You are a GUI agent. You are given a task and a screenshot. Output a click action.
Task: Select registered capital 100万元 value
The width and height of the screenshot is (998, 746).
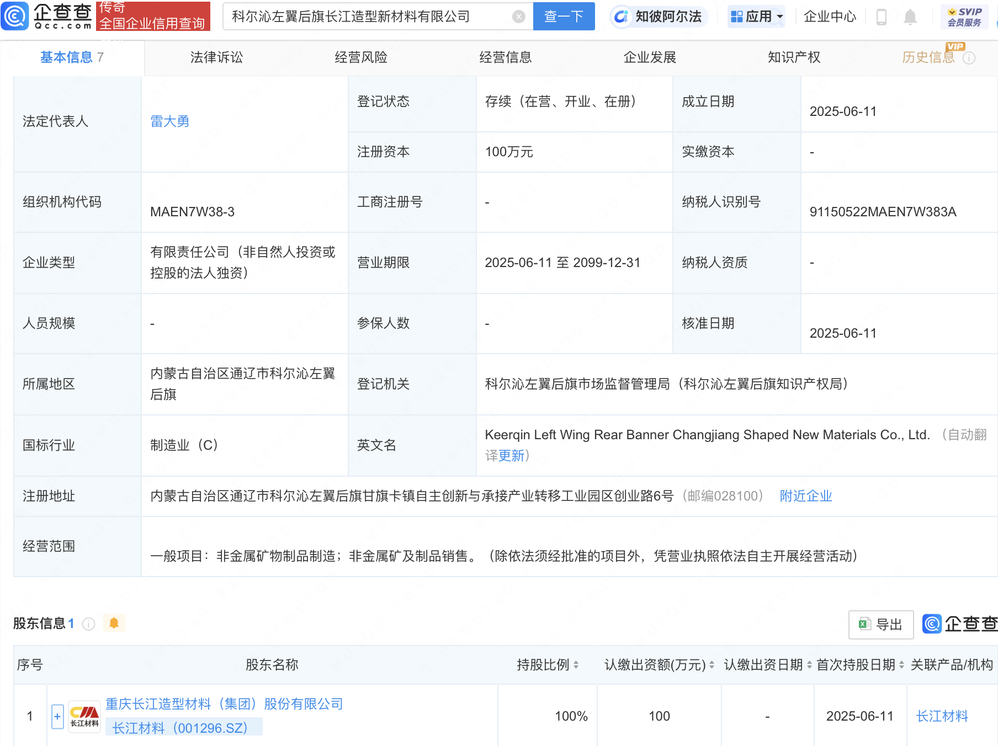point(509,152)
